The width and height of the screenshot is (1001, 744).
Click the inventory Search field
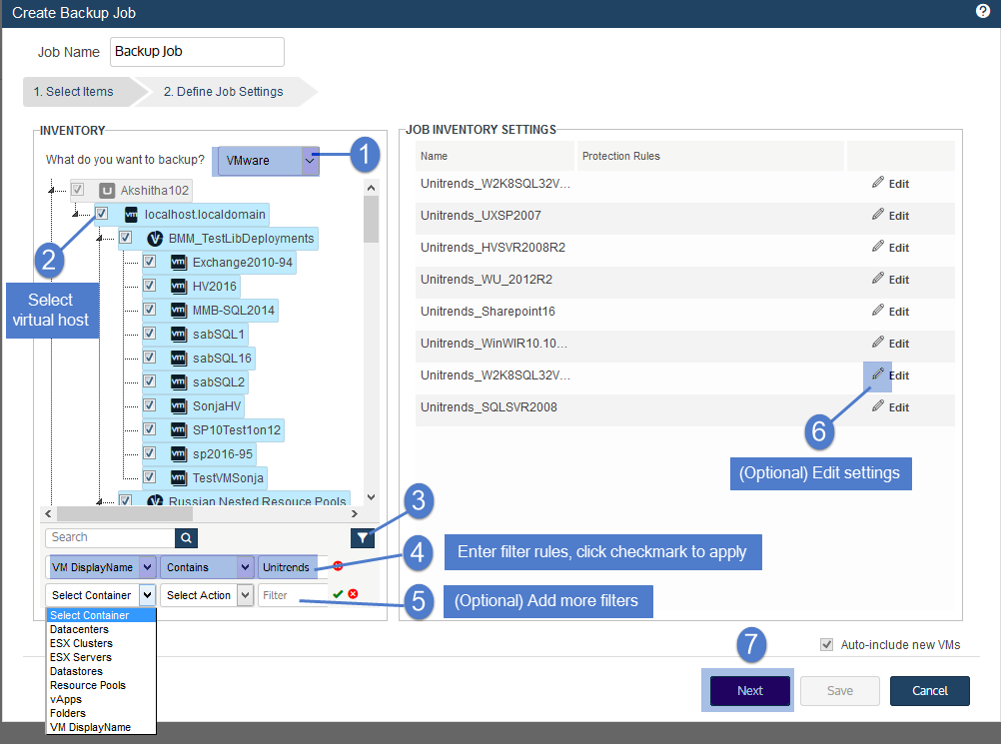pos(111,538)
